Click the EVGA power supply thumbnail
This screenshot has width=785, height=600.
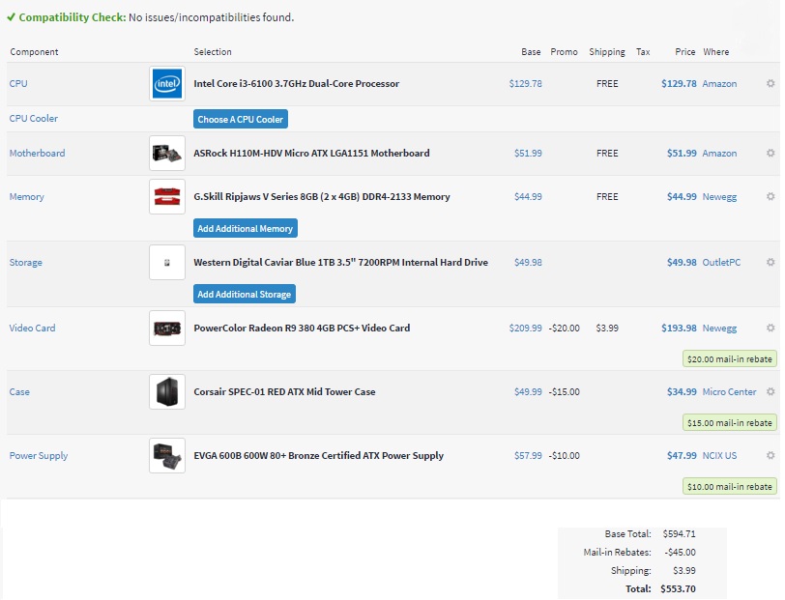point(167,455)
